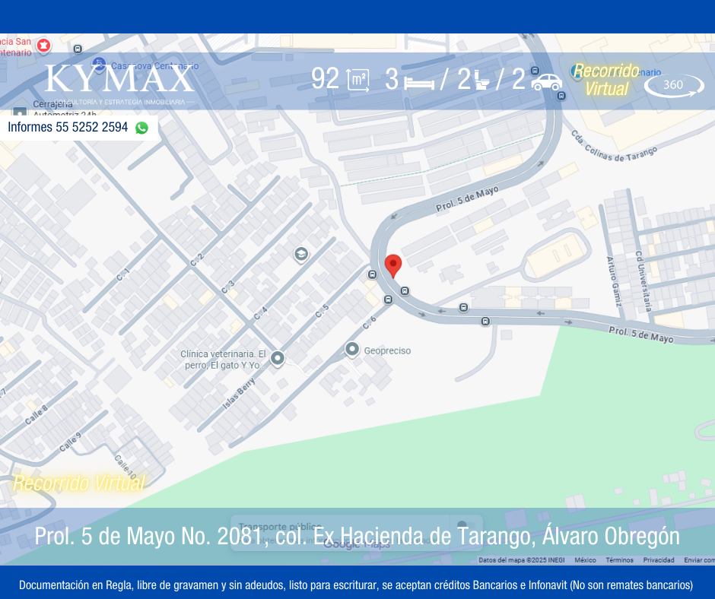
Task: Open the yellow Recorrido Virtual link at top right
Action: point(606,80)
